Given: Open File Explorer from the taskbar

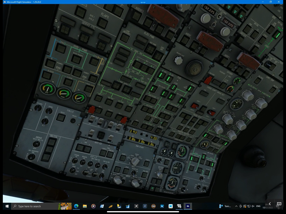Looking at the screenshot, I should (85, 206).
